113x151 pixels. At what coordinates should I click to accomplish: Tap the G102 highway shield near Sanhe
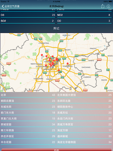tap(99, 60)
